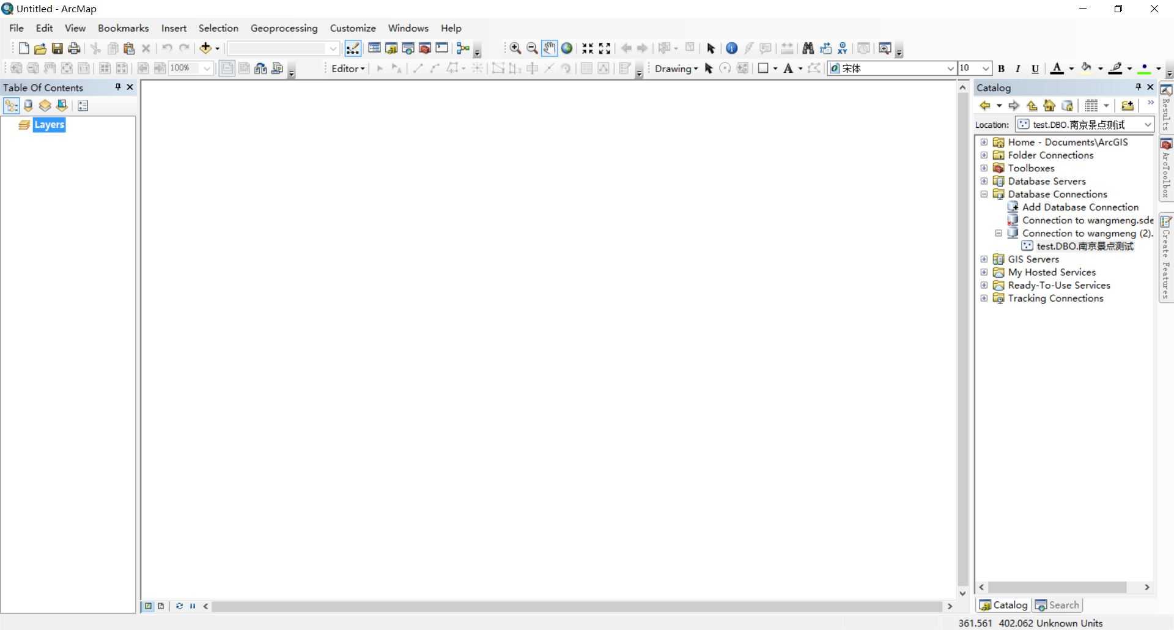Click Add Database Connection
This screenshot has width=1174, height=630.
coord(1080,207)
